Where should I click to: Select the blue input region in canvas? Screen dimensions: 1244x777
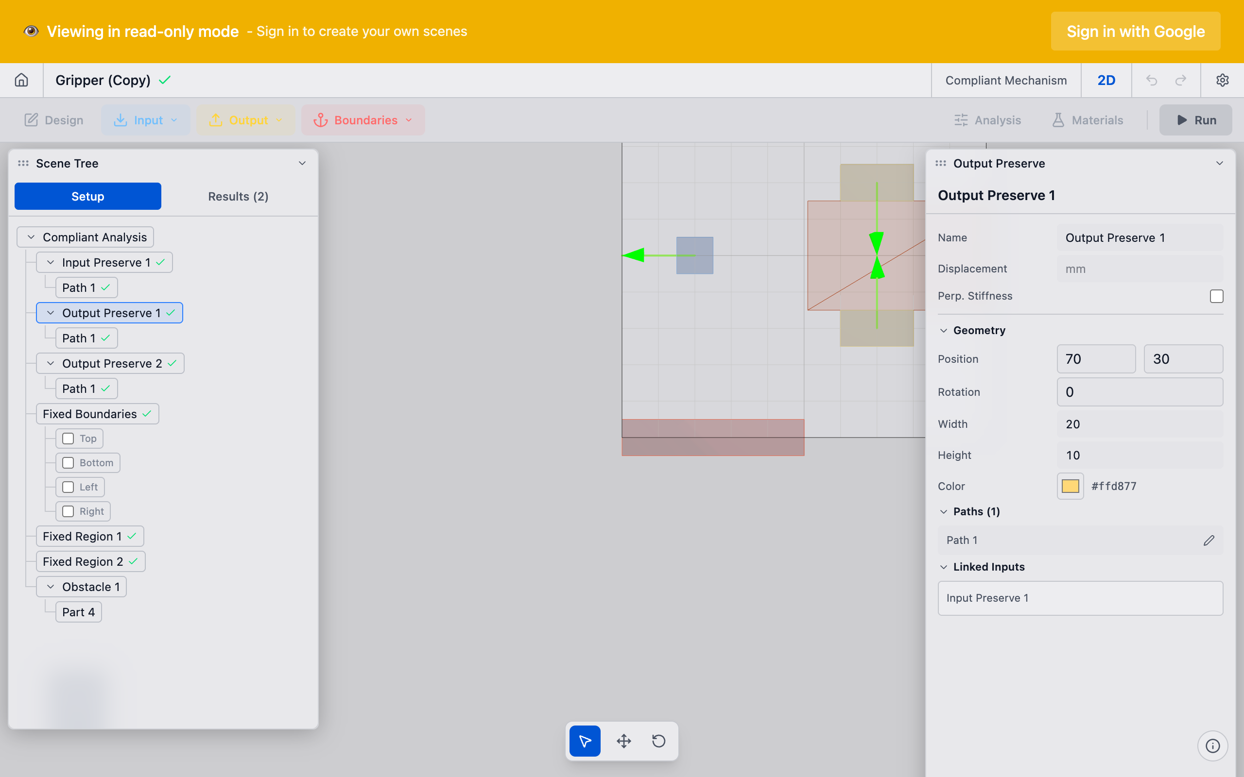(694, 255)
